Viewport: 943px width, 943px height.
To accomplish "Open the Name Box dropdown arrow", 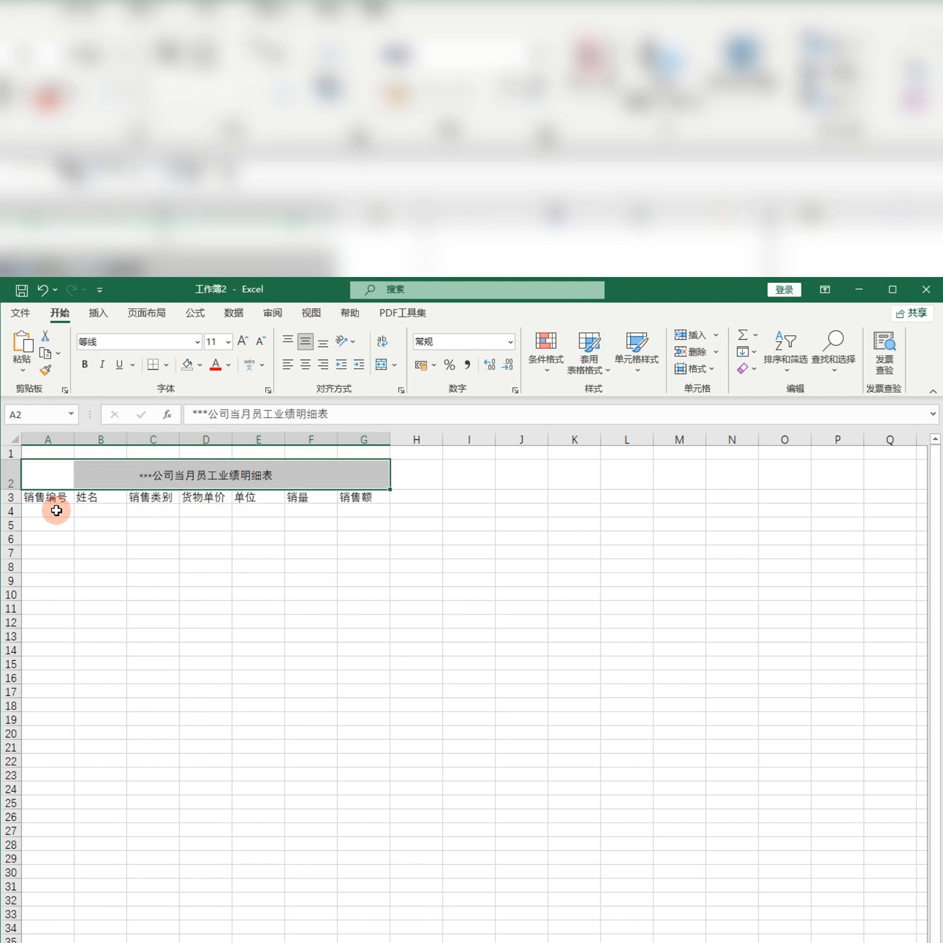I will point(71,415).
